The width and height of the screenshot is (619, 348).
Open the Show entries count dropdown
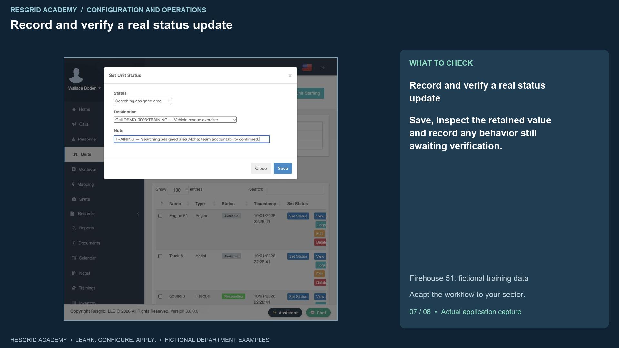pyautogui.click(x=178, y=190)
